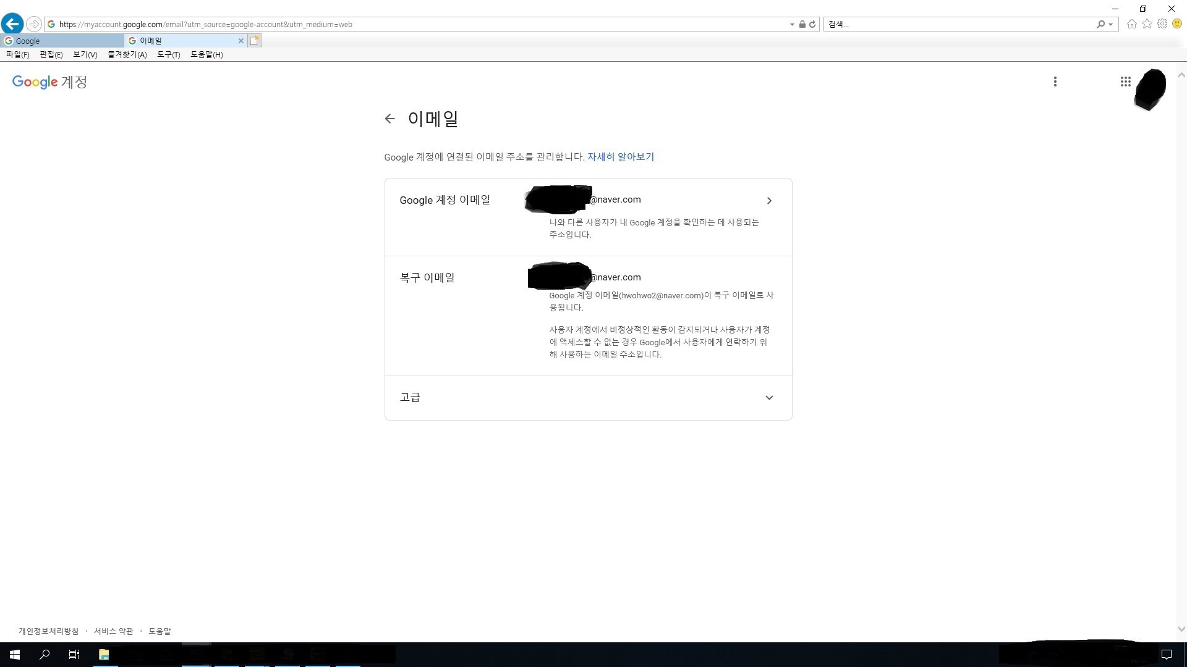
Task: Click the 복구 이메일 label
Action: point(427,278)
